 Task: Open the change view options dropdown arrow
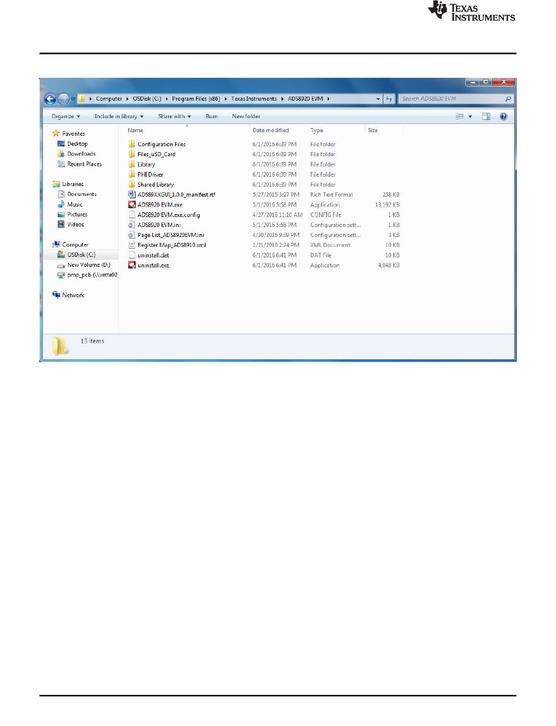click(471, 116)
